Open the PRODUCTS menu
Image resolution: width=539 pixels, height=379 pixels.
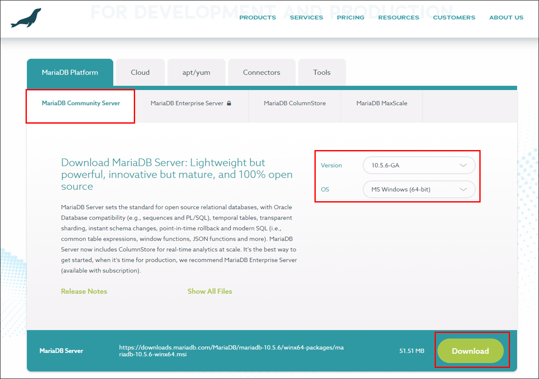click(257, 17)
